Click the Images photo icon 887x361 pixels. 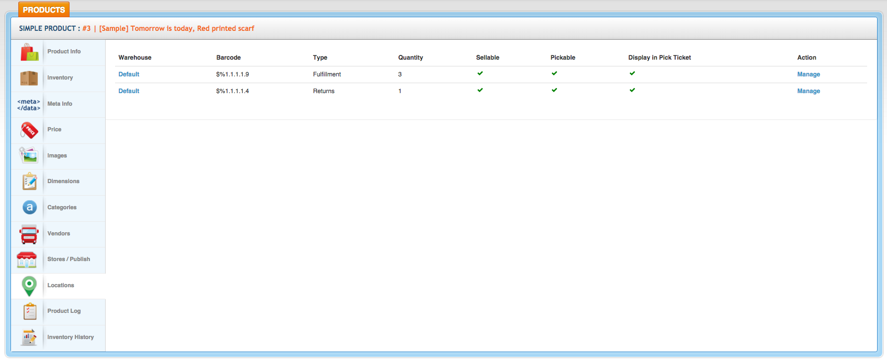29,155
